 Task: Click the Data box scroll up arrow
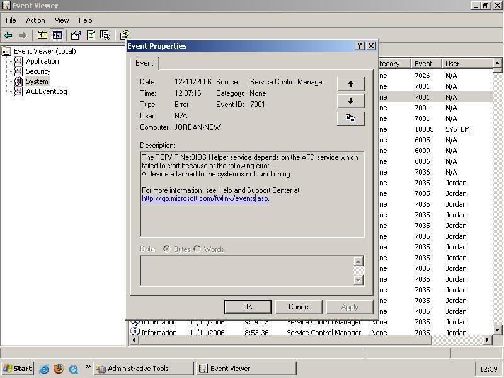tap(358, 261)
